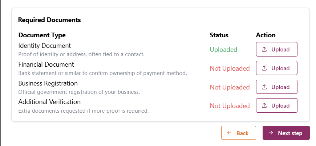Screen dimensions: 316x146
Task: Click the upload icon for Business Registration
Action: [x=264, y=87]
